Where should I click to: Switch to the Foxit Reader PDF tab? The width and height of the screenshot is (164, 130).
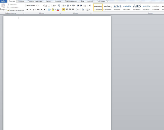[x=103, y=1]
